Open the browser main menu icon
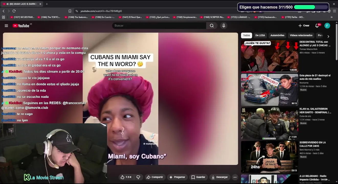Screen dimensions: 338x184 tap(334, 11)
